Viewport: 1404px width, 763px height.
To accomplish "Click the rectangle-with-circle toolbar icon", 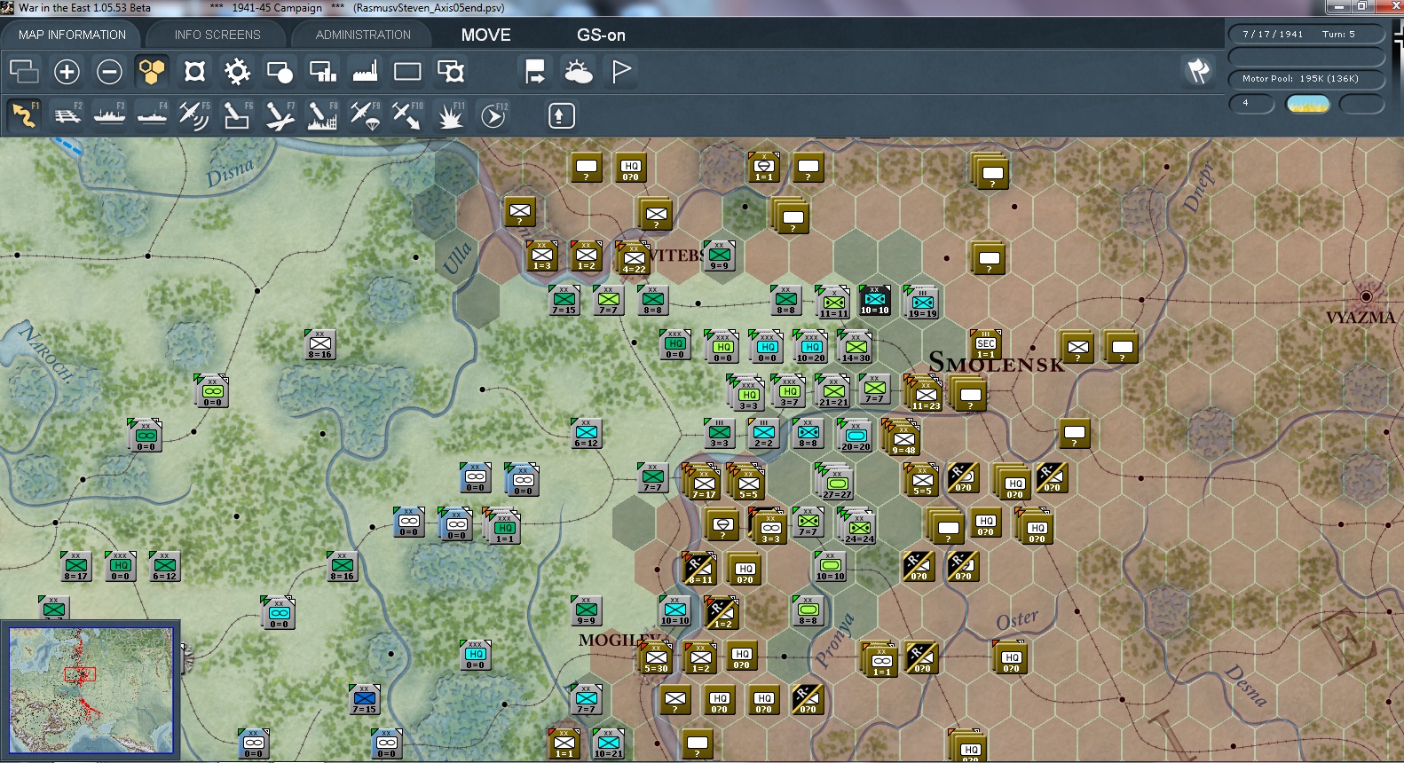I will pyautogui.click(x=280, y=72).
